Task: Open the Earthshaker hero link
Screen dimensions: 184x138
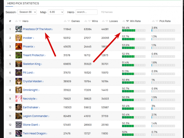Action: tap(32, 107)
